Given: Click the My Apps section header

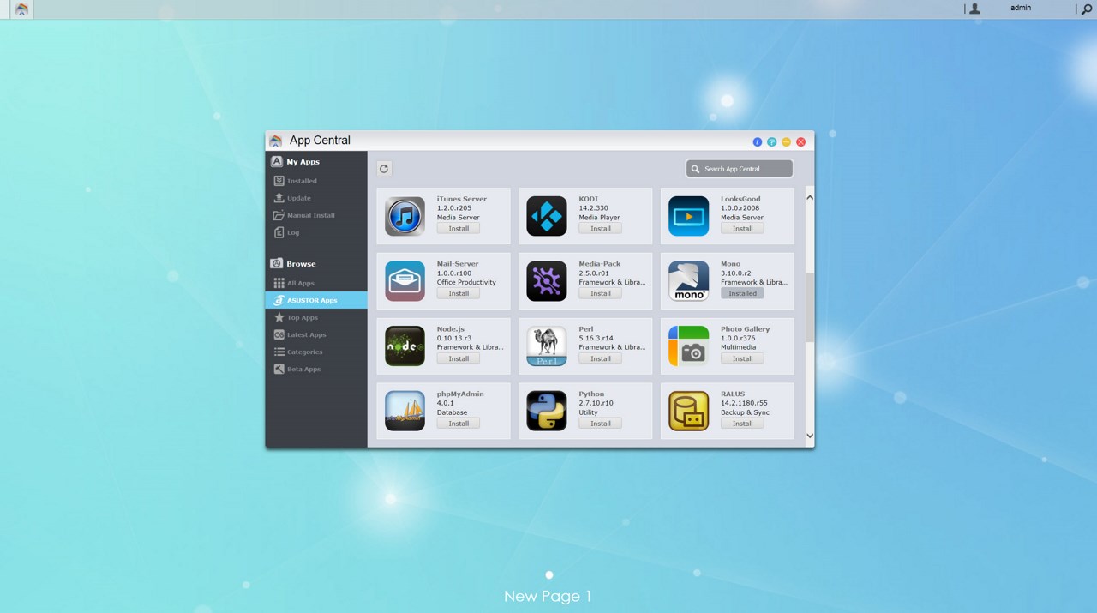Looking at the screenshot, I should coord(303,162).
